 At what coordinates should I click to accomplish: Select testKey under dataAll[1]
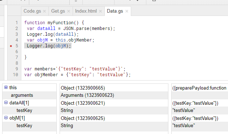click(x=24, y=110)
